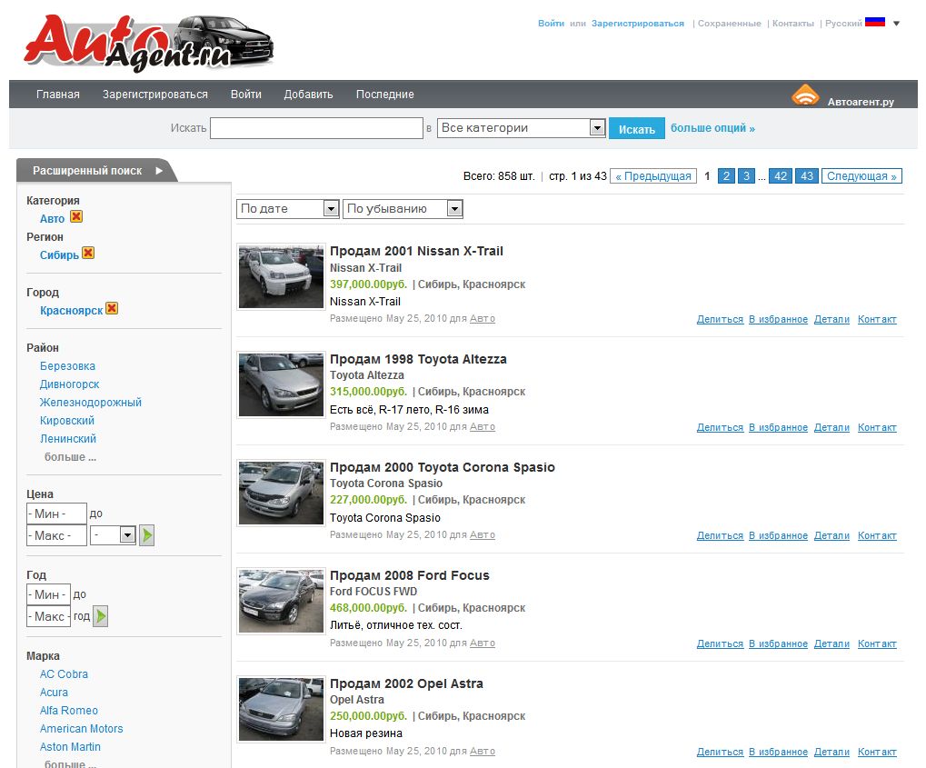This screenshot has width=926, height=768.
Task: Click the top Зарегистрироваться link
Action: pyautogui.click(x=638, y=24)
